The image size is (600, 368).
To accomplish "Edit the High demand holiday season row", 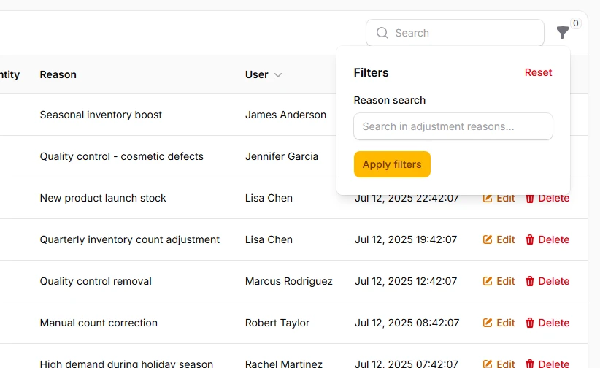I will click(499, 364).
